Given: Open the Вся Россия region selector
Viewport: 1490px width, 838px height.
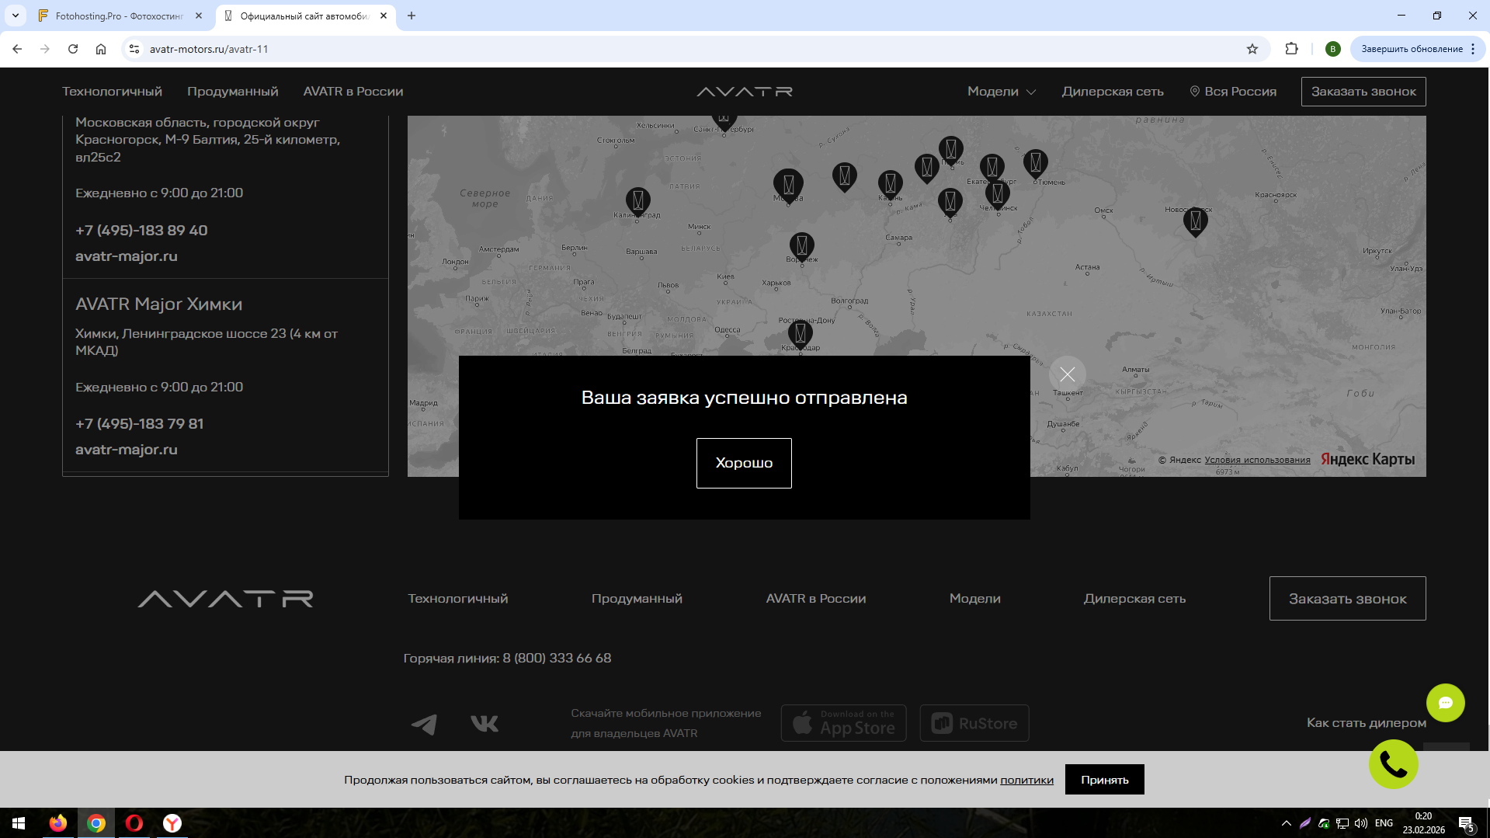Looking at the screenshot, I should pos(1233,92).
